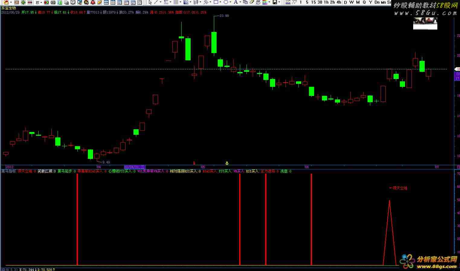Select the M monthly period button
Screen dimensions: 460x271
tap(358, 2)
